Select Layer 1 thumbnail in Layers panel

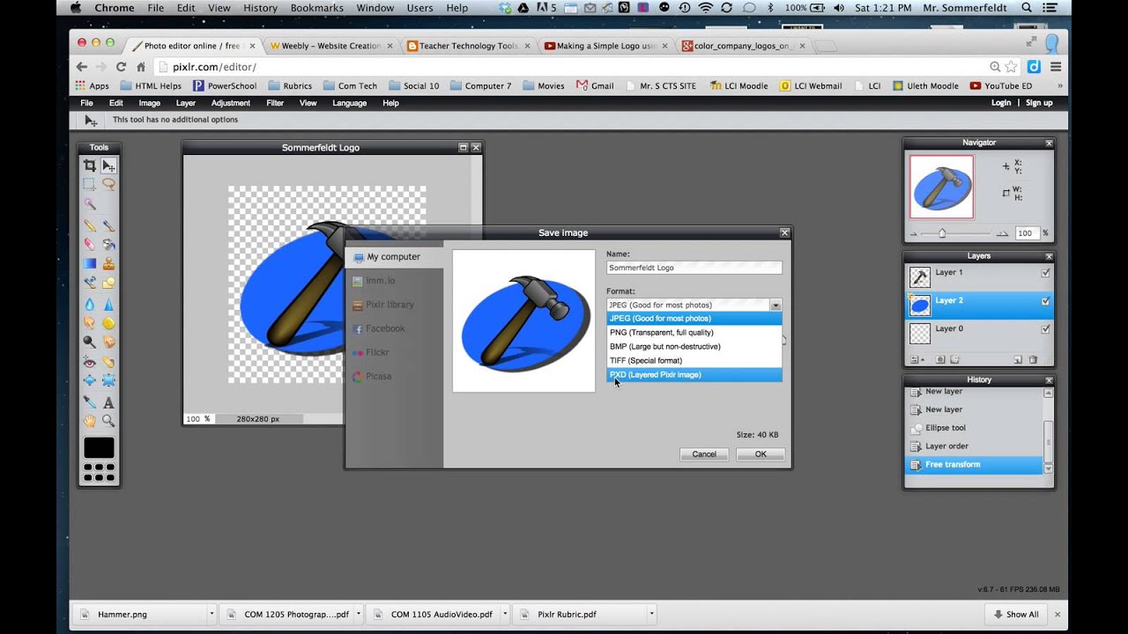[x=920, y=276]
